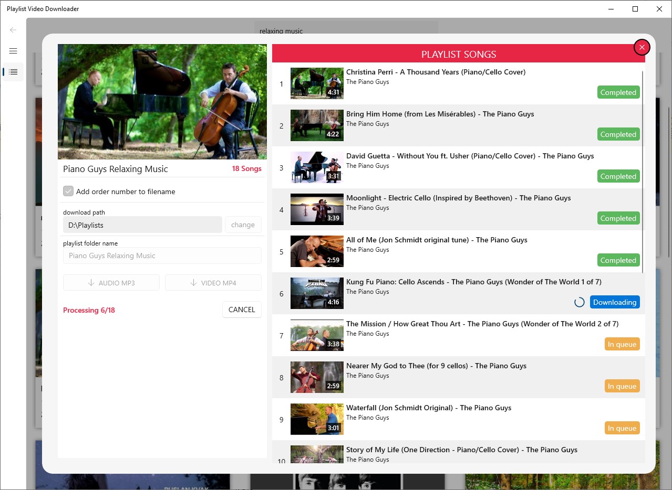The width and height of the screenshot is (672, 490).
Task: Click The Piano Guys channel name under song 6
Action: point(367,292)
